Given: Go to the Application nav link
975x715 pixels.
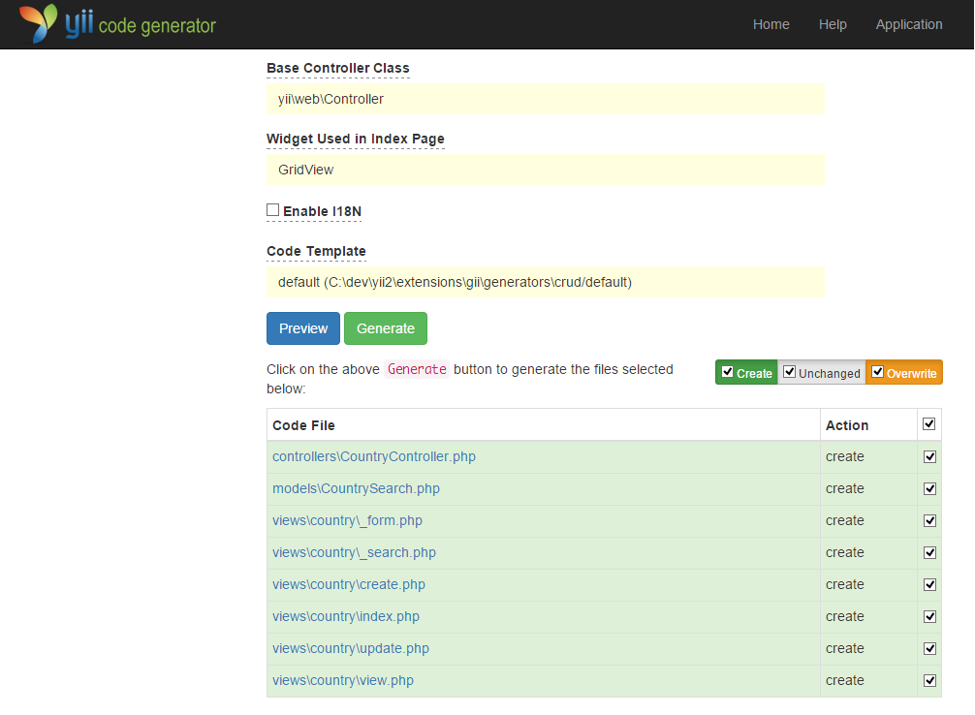Looking at the screenshot, I should tap(908, 24).
